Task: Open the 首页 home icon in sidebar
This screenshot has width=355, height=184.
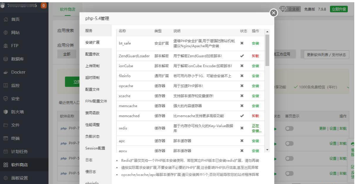Action: pyautogui.click(x=6, y=19)
